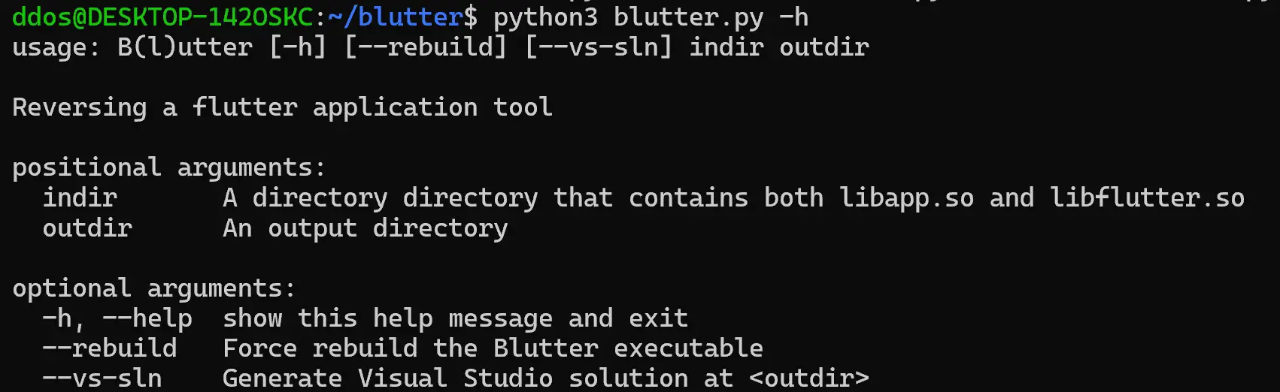Image resolution: width=1280 pixels, height=392 pixels.
Task: Click the 'Reversing a flutter application tool' line
Action: pyautogui.click(x=283, y=107)
